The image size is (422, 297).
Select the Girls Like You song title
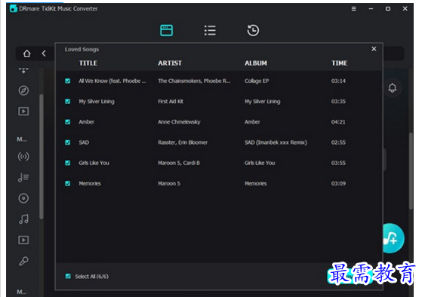(94, 163)
